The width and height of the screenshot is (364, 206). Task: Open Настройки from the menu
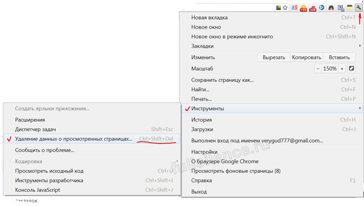pos(204,152)
